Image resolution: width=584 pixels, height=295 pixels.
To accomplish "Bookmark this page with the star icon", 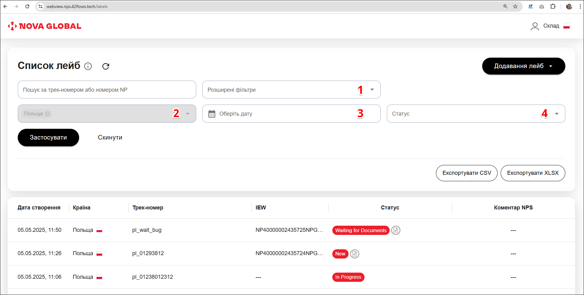I will (x=515, y=6).
